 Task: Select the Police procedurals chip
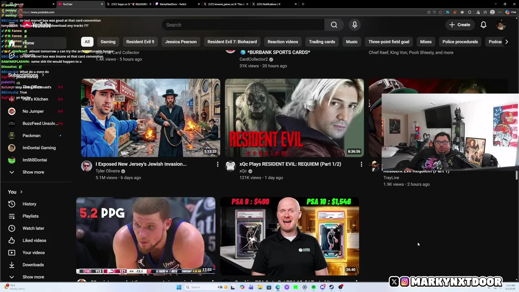pyautogui.click(x=460, y=42)
